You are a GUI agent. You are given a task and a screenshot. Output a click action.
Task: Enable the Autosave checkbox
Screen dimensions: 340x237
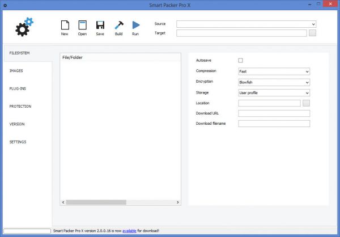click(240, 60)
